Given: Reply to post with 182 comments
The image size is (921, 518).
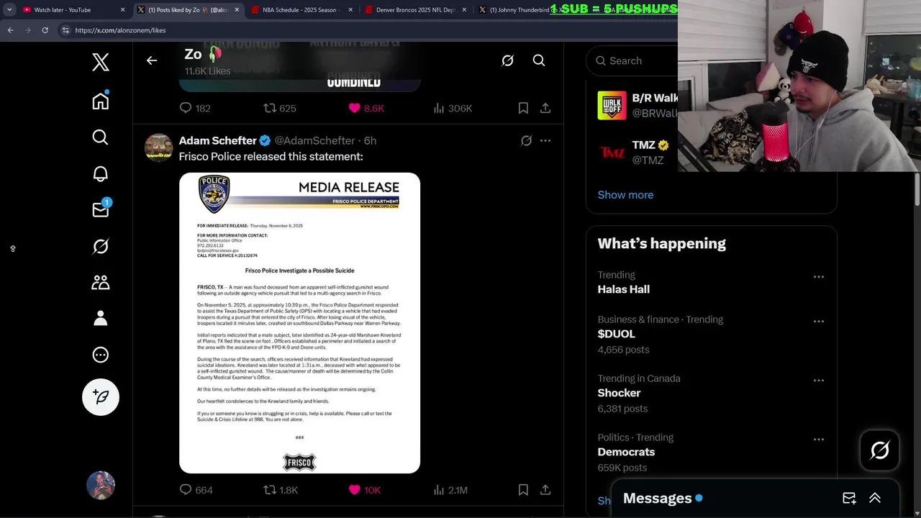Looking at the screenshot, I should 195,108.
